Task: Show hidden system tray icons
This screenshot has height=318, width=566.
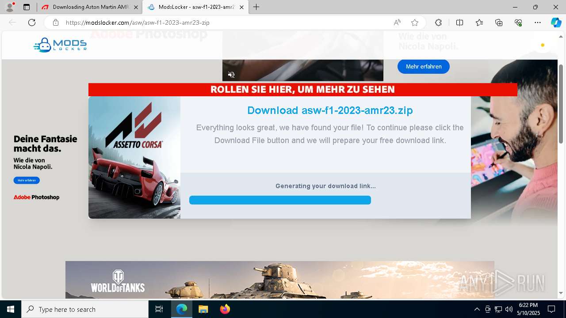Action: [477, 309]
